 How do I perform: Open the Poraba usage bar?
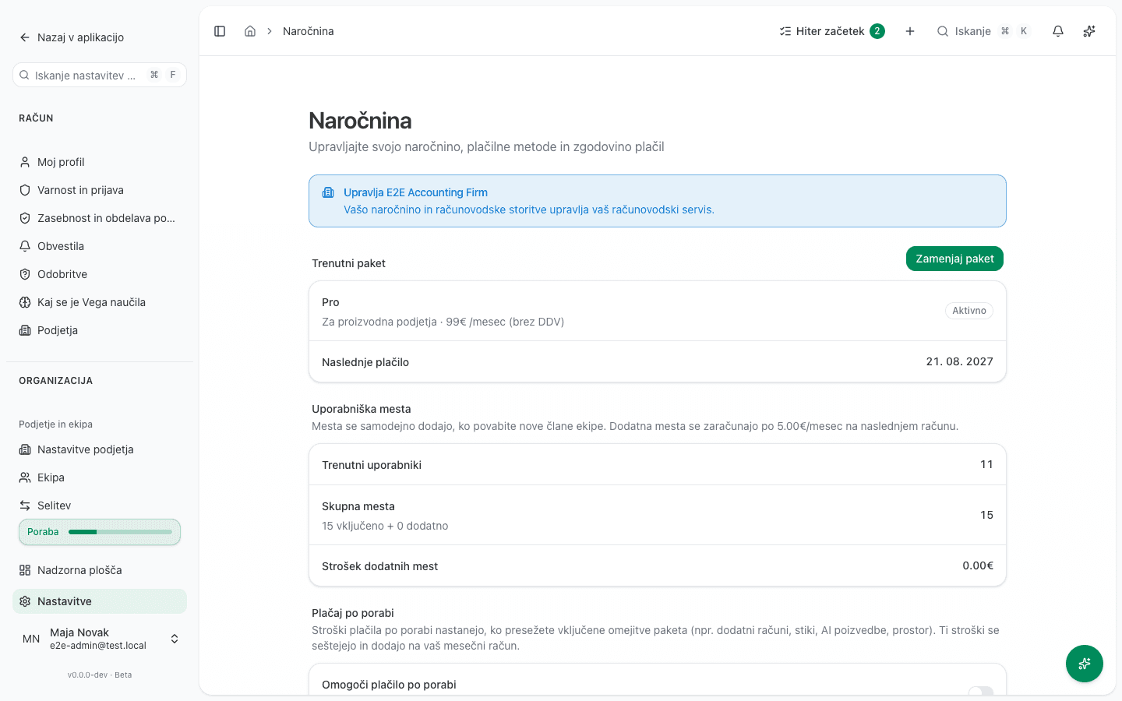click(100, 532)
